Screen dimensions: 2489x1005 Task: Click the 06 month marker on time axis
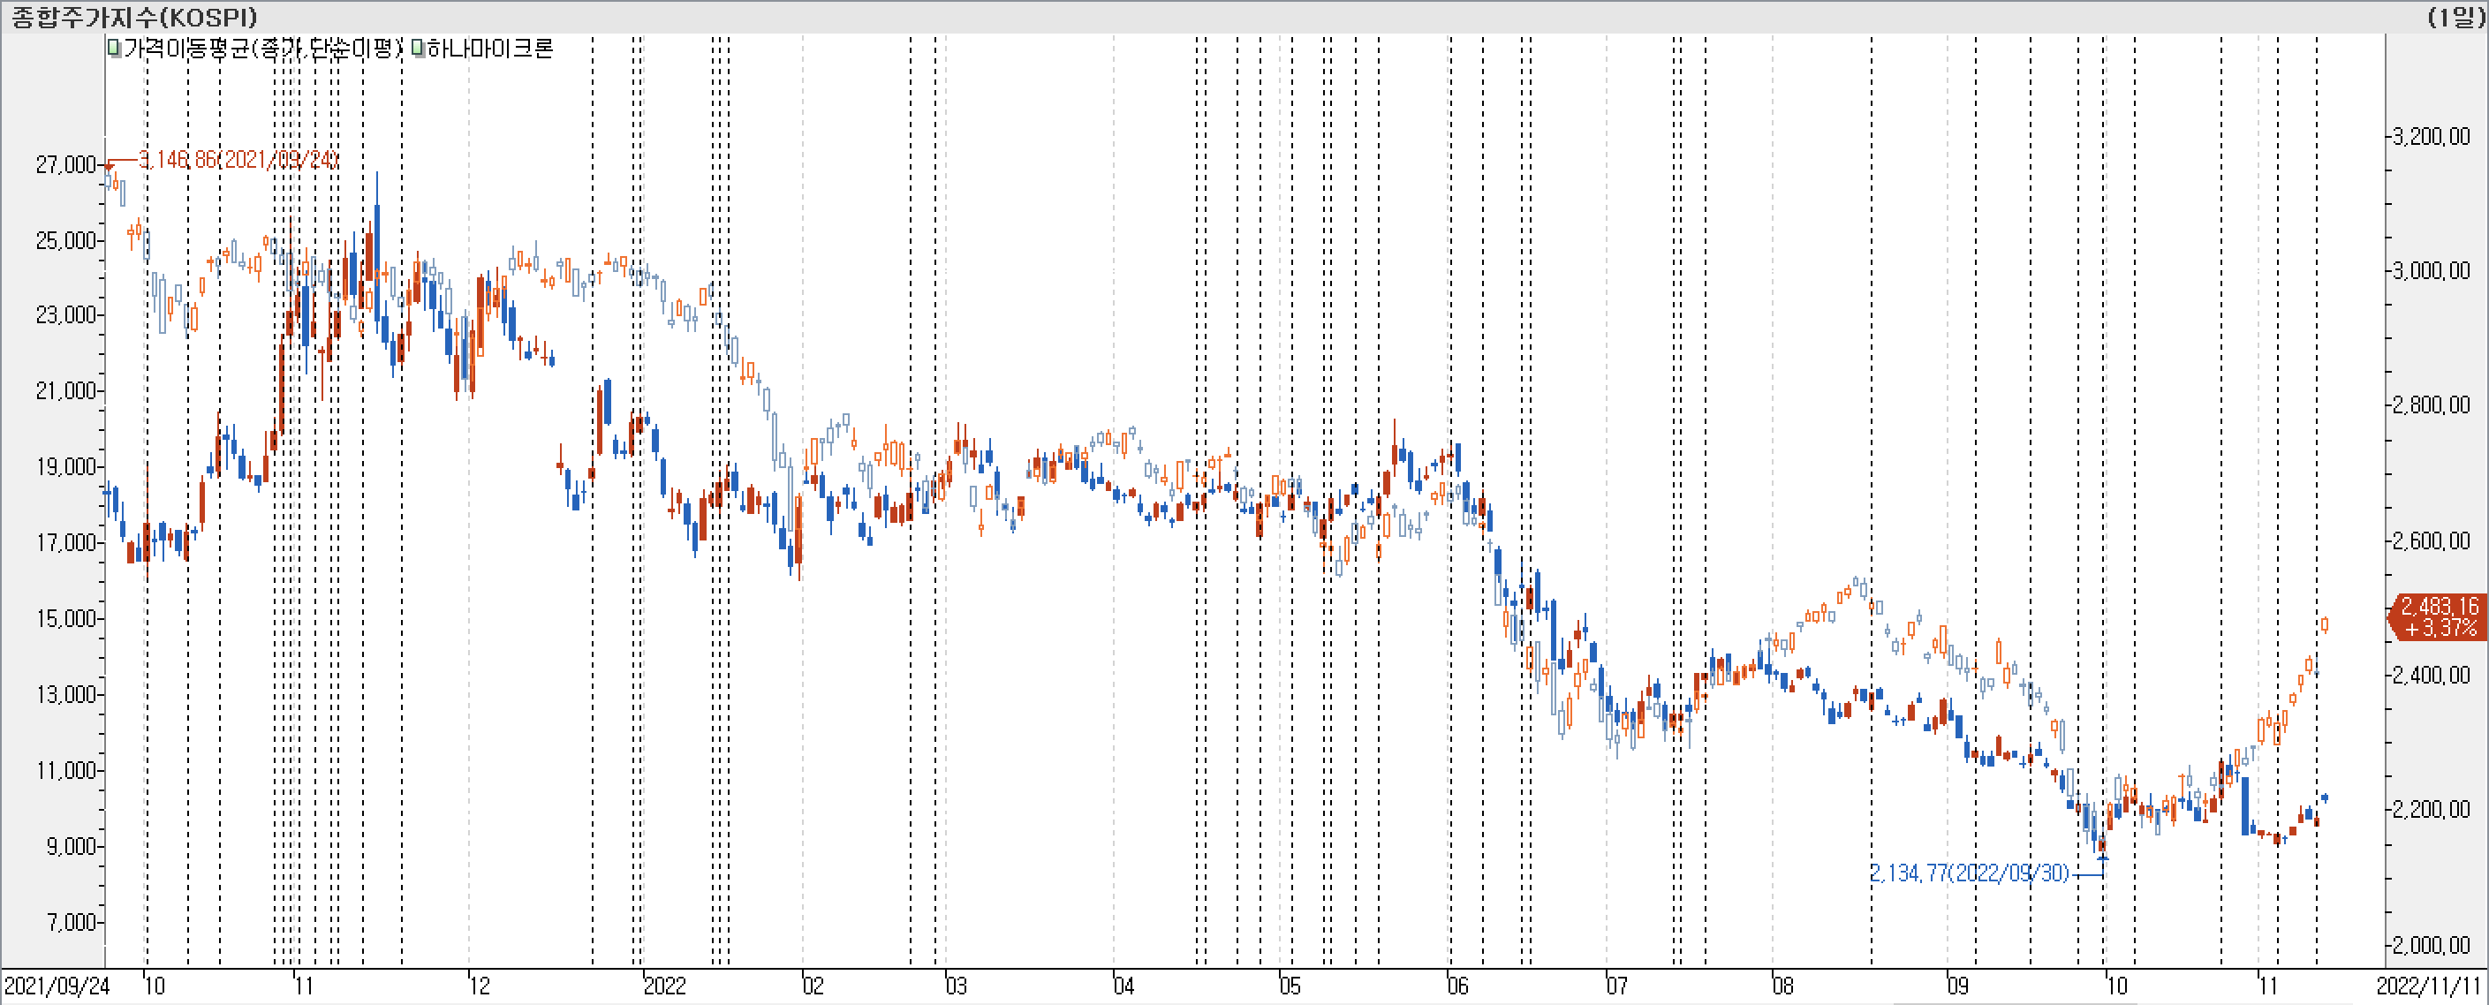point(1457,986)
